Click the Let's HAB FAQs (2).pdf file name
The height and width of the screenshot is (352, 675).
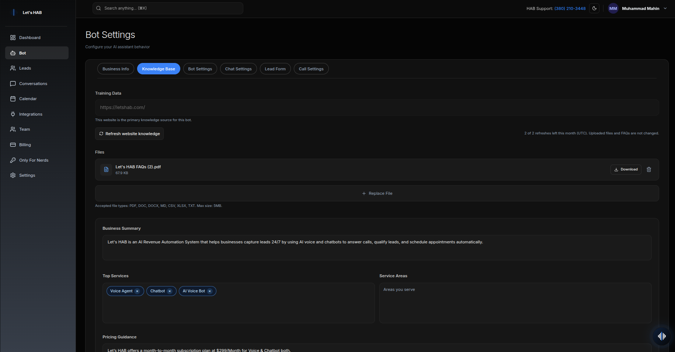click(138, 167)
